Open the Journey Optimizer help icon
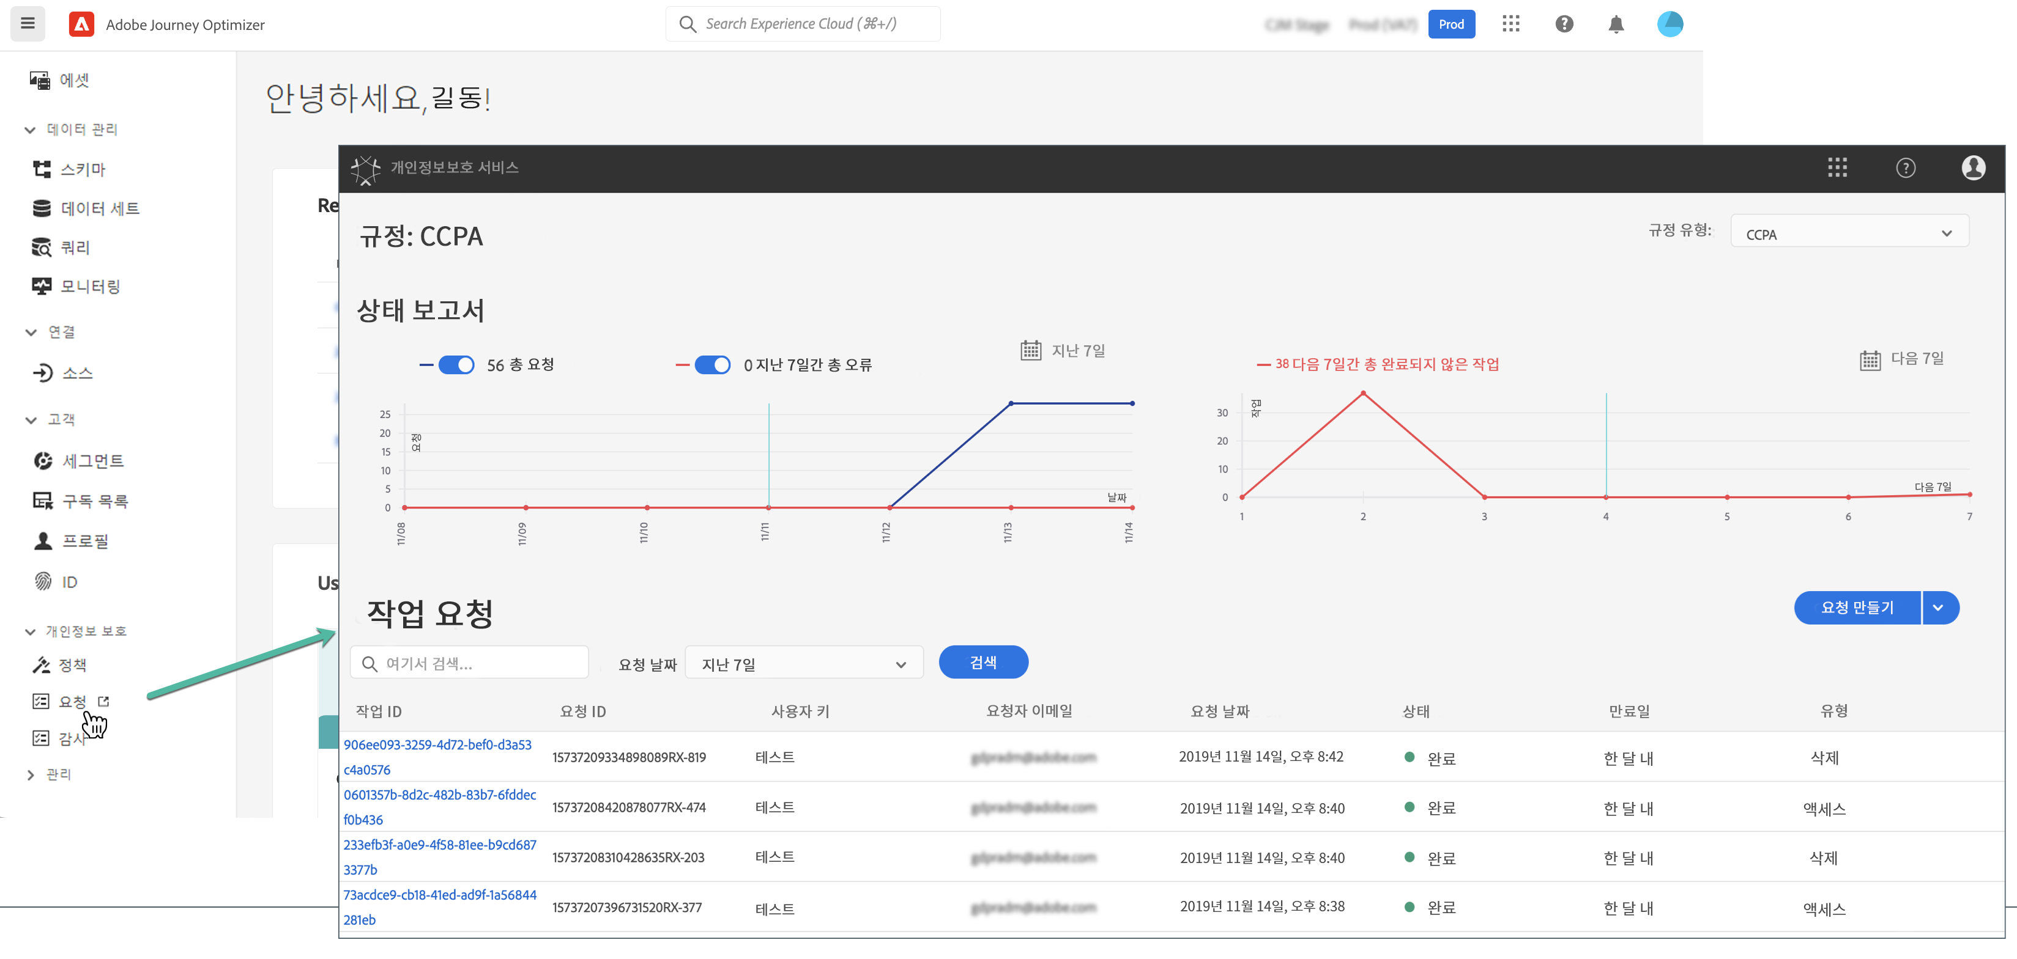The height and width of the screenshot is (959, 2017). [1564, 24]
